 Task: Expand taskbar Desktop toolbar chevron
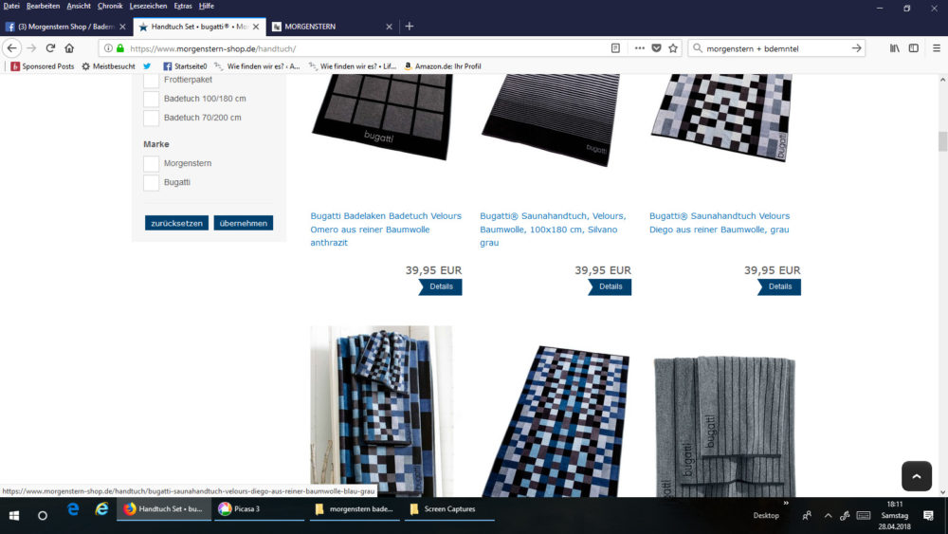point(786,503)
